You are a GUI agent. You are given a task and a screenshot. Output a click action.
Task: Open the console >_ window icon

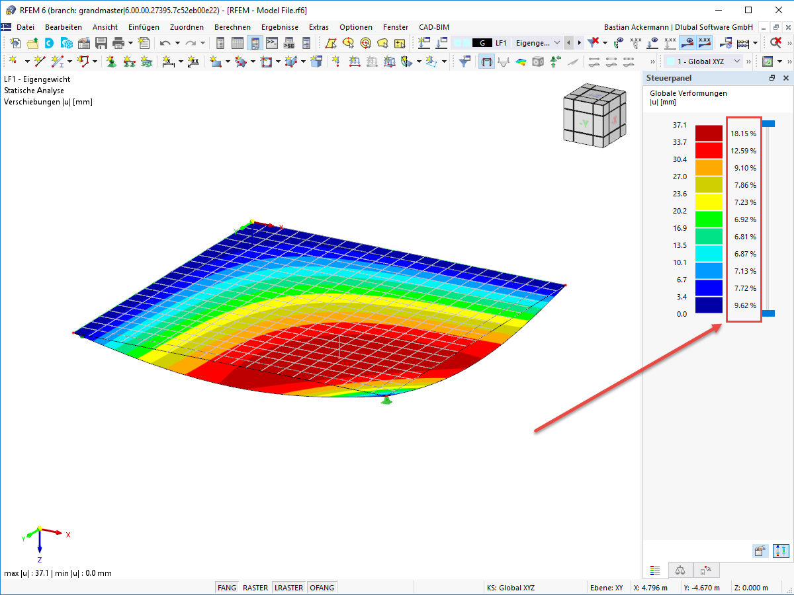(272, 43)
